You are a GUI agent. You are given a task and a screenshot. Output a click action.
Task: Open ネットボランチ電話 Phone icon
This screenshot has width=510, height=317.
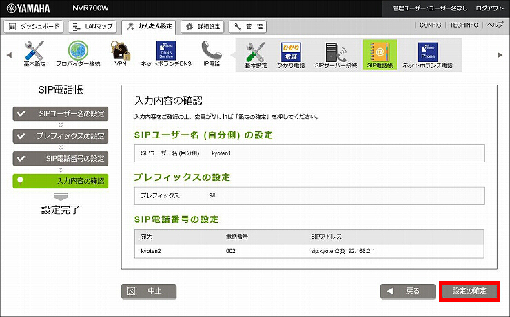click(428, 55)
